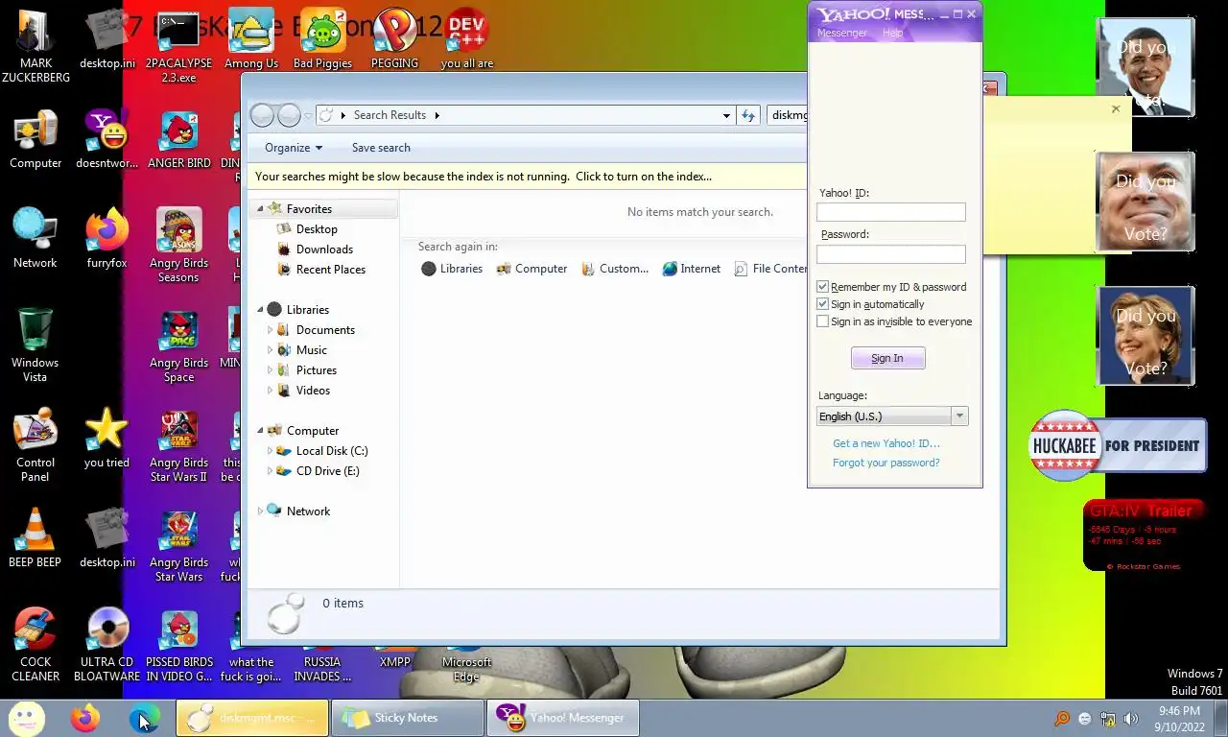Click the Start button smiley orb

[26, 718]
